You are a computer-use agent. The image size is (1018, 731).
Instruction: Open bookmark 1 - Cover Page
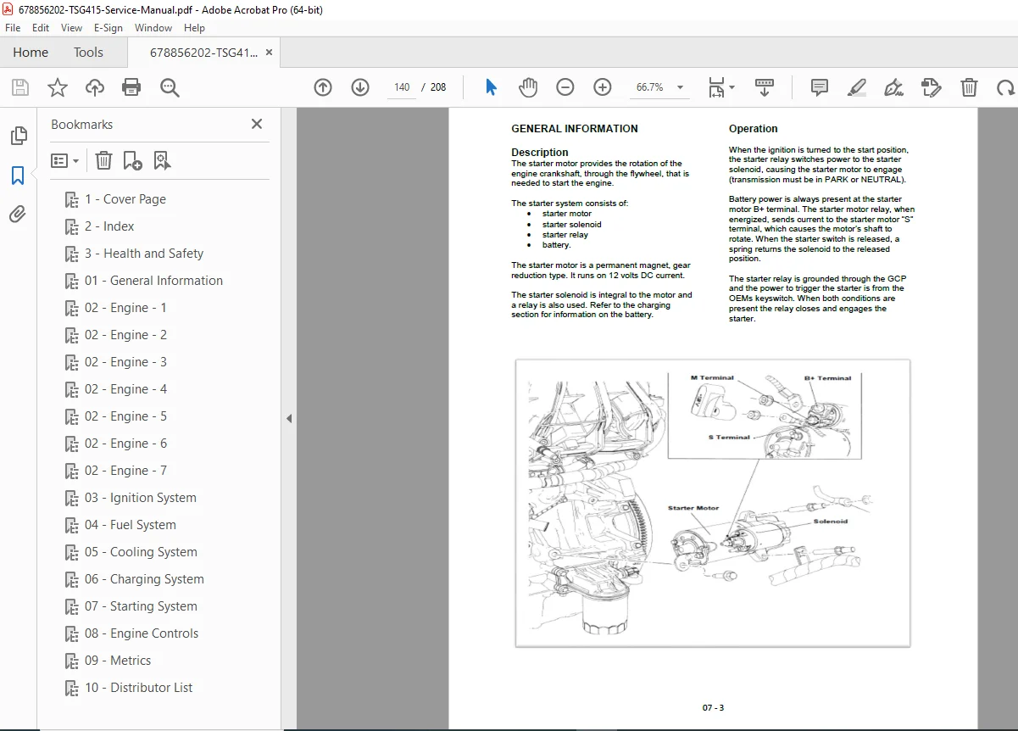pos(125,199)
